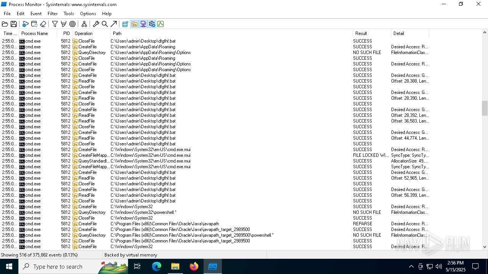The image size is (488, 274).
Task: Open the Filter funnel icon
Action: [x=55, y=24]
